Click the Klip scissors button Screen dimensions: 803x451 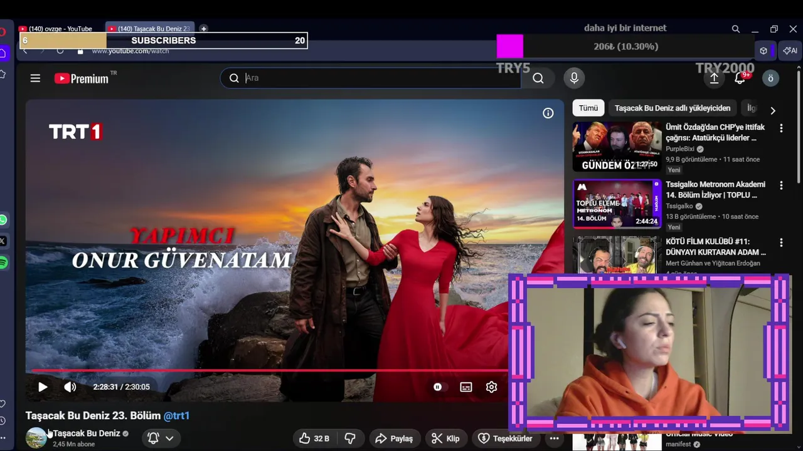pos(445,438)
